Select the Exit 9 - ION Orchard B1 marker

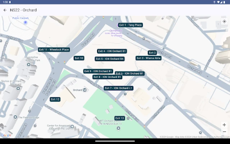pyautogui.click(x=98, y=71)
